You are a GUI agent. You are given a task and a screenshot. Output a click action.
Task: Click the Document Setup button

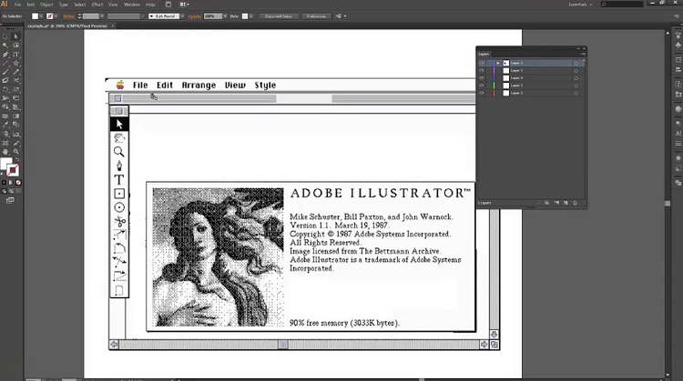pyautogui.click(x=279, y=16)
